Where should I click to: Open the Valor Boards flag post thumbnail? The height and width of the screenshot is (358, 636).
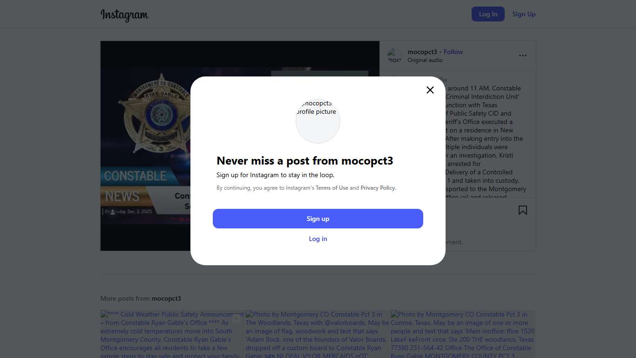(318, 334)
